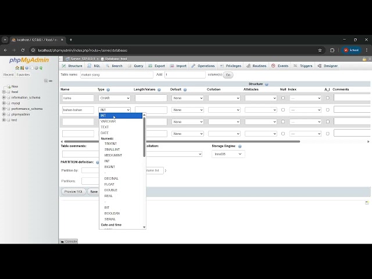Open the Default dropdown for the nama row

187,98
